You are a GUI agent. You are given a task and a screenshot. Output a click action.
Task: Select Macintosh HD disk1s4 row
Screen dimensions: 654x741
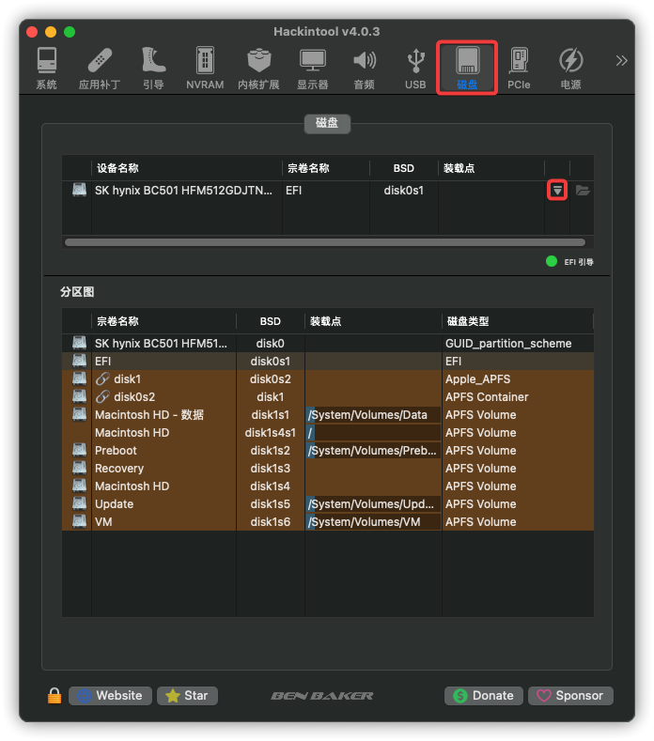(328, 486)
